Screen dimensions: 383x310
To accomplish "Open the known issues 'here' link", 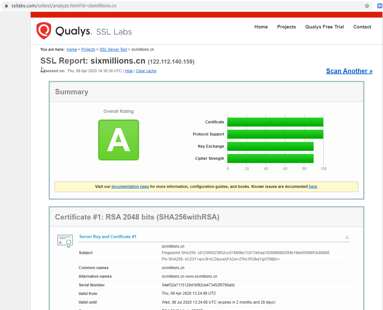I will click(x=312, y=186).
